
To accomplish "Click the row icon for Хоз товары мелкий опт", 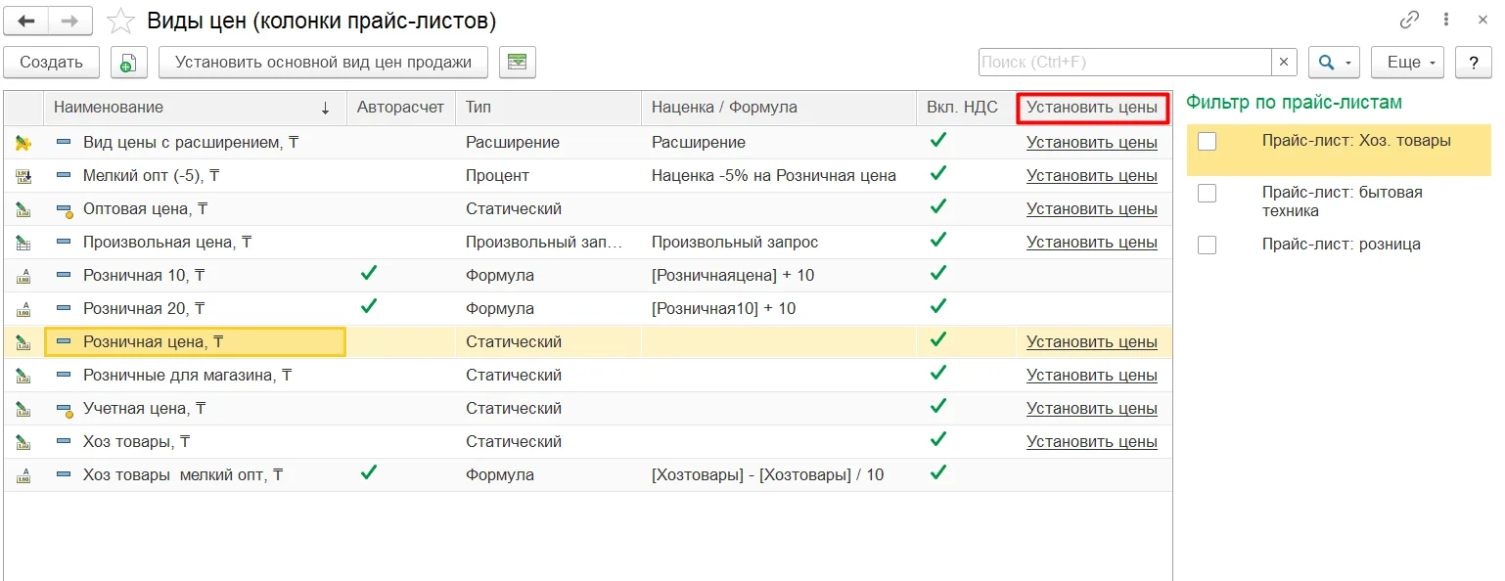I will (x=23, y=475).
